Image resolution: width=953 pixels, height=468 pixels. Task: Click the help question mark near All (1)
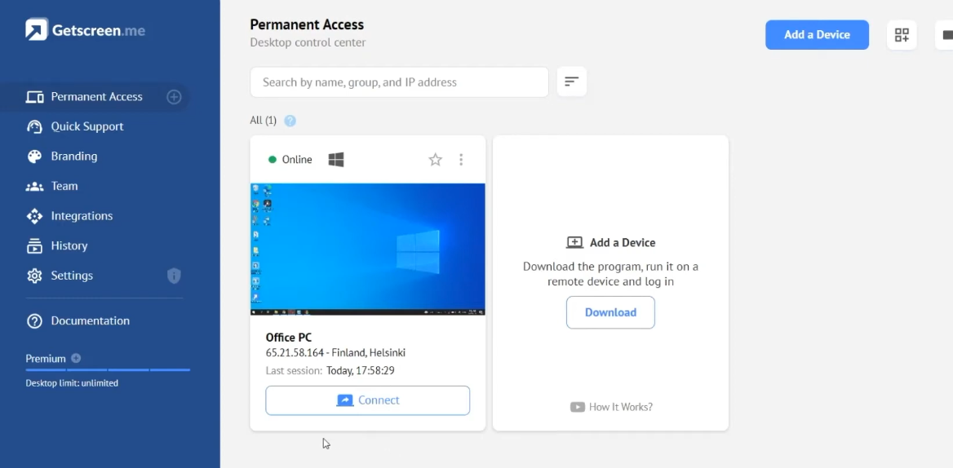pos(290,121)
